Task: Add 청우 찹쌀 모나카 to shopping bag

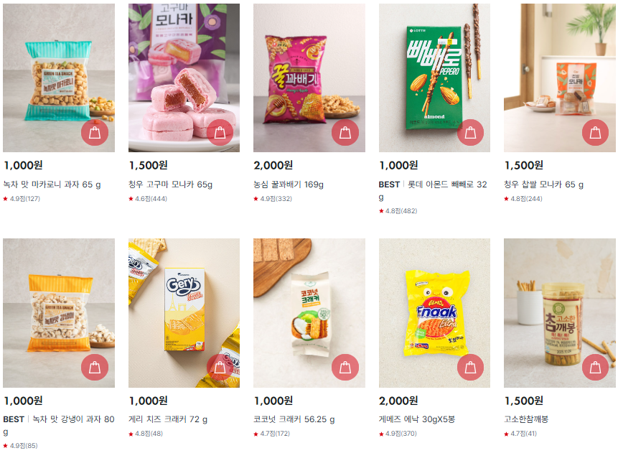Action: (595, 132)
